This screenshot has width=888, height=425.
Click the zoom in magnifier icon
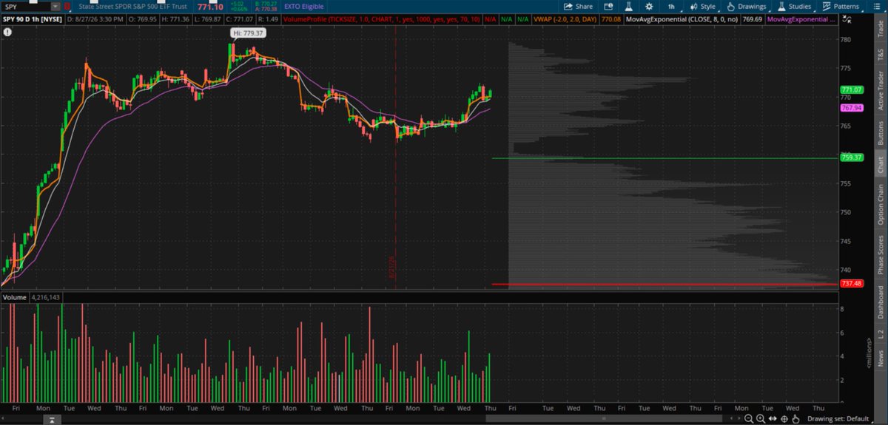[x=760, y=418]
